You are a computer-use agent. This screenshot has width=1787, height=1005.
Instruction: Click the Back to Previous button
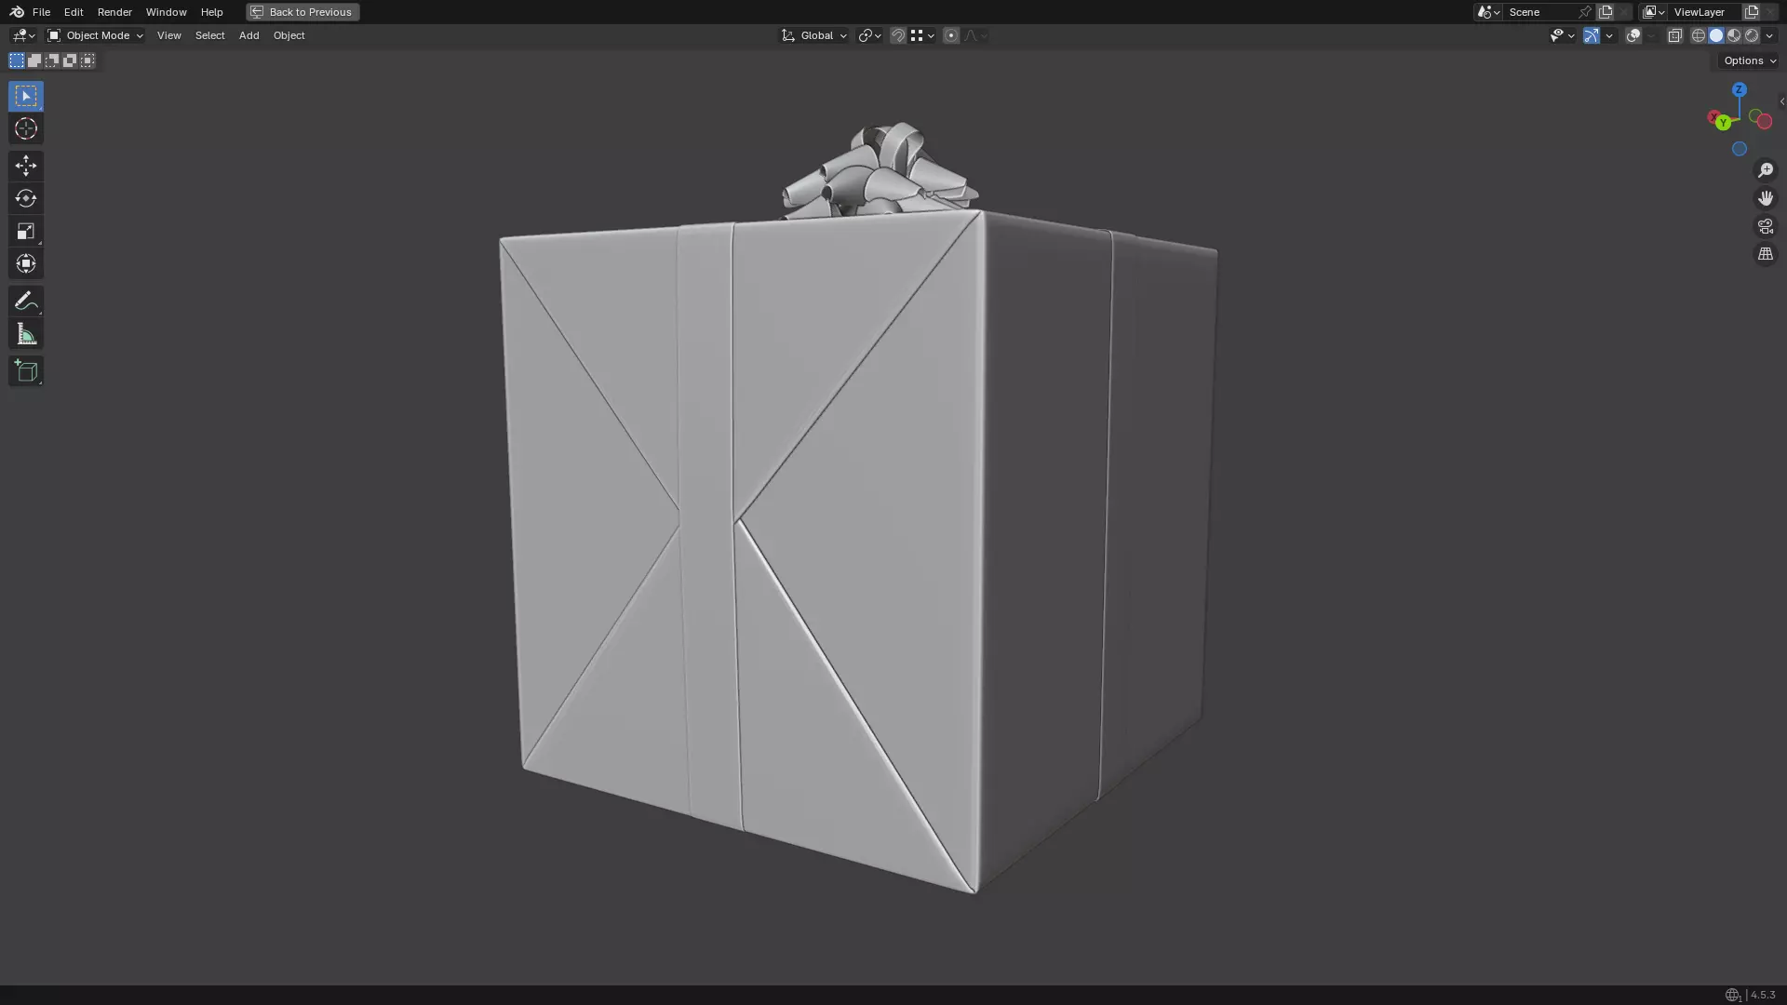[302, 12]
